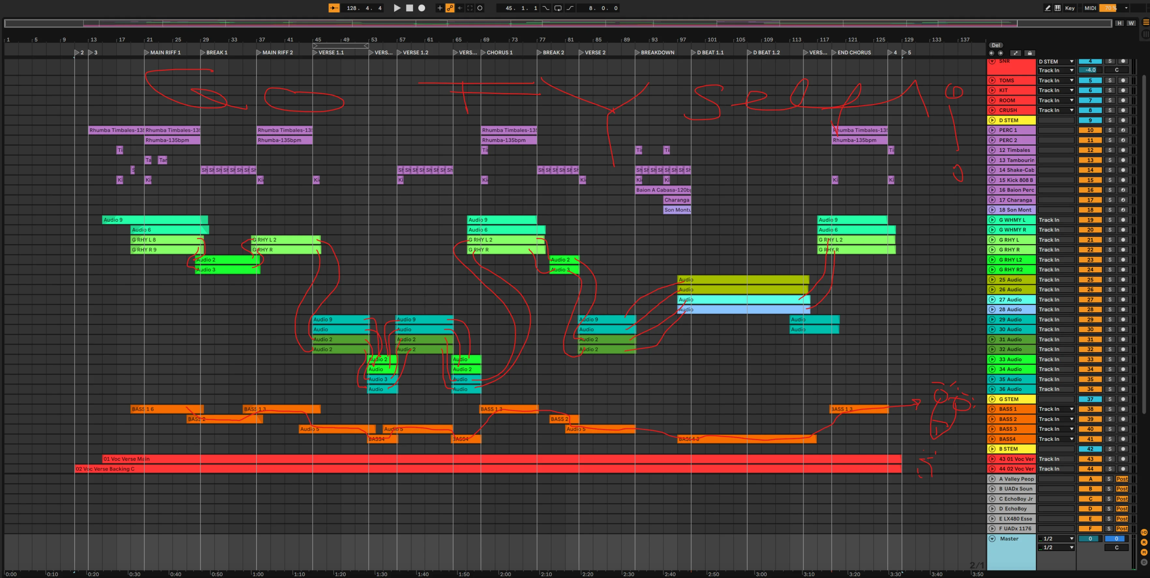The height and width of the screenshot is (578, 1150).
Task: Jump to next locator arrow
Action: pyautogui.click(x=1000, y=53)
